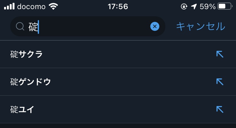Tap the location services arrow icon
The width and height of the screenshot is (236, 128).
[194, 6]
